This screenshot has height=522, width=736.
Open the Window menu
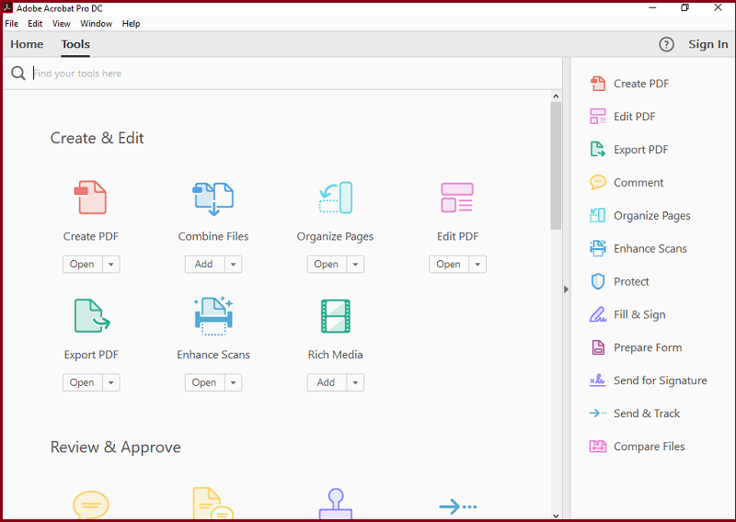point(97,24)
